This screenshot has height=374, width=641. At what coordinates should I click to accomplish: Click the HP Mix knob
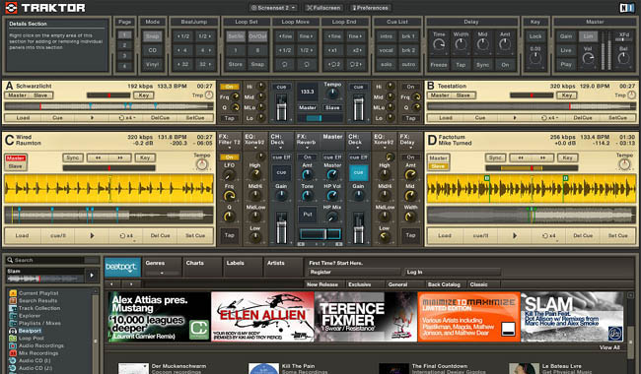(332, 217)
